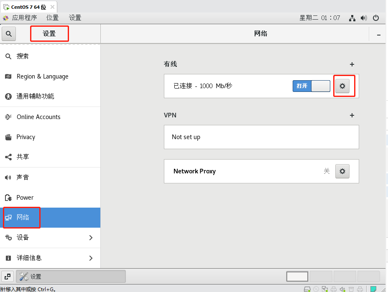The width and height of the screenshot is (388, 292).
Task: Switch to CentOS 7 64 位 VM tab
Action: pos(29,7)
